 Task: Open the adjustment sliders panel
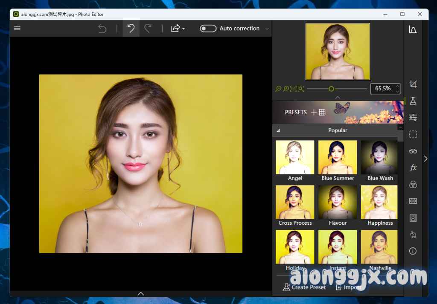413,117
